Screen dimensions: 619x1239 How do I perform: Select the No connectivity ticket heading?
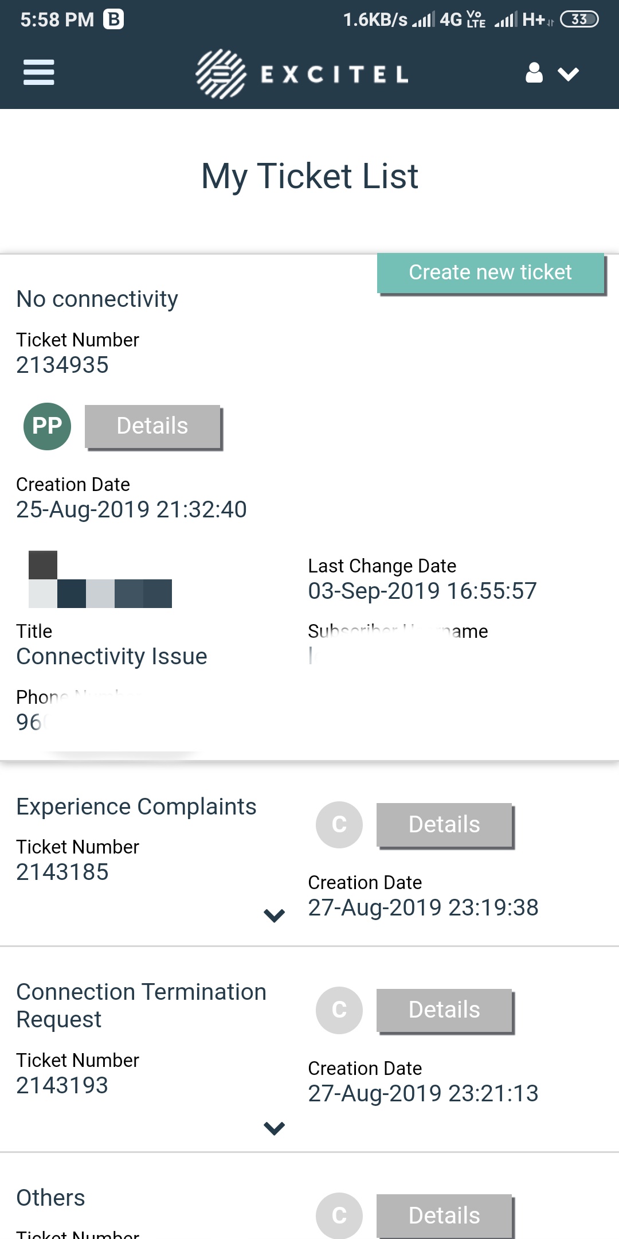[x=97, y=299]
